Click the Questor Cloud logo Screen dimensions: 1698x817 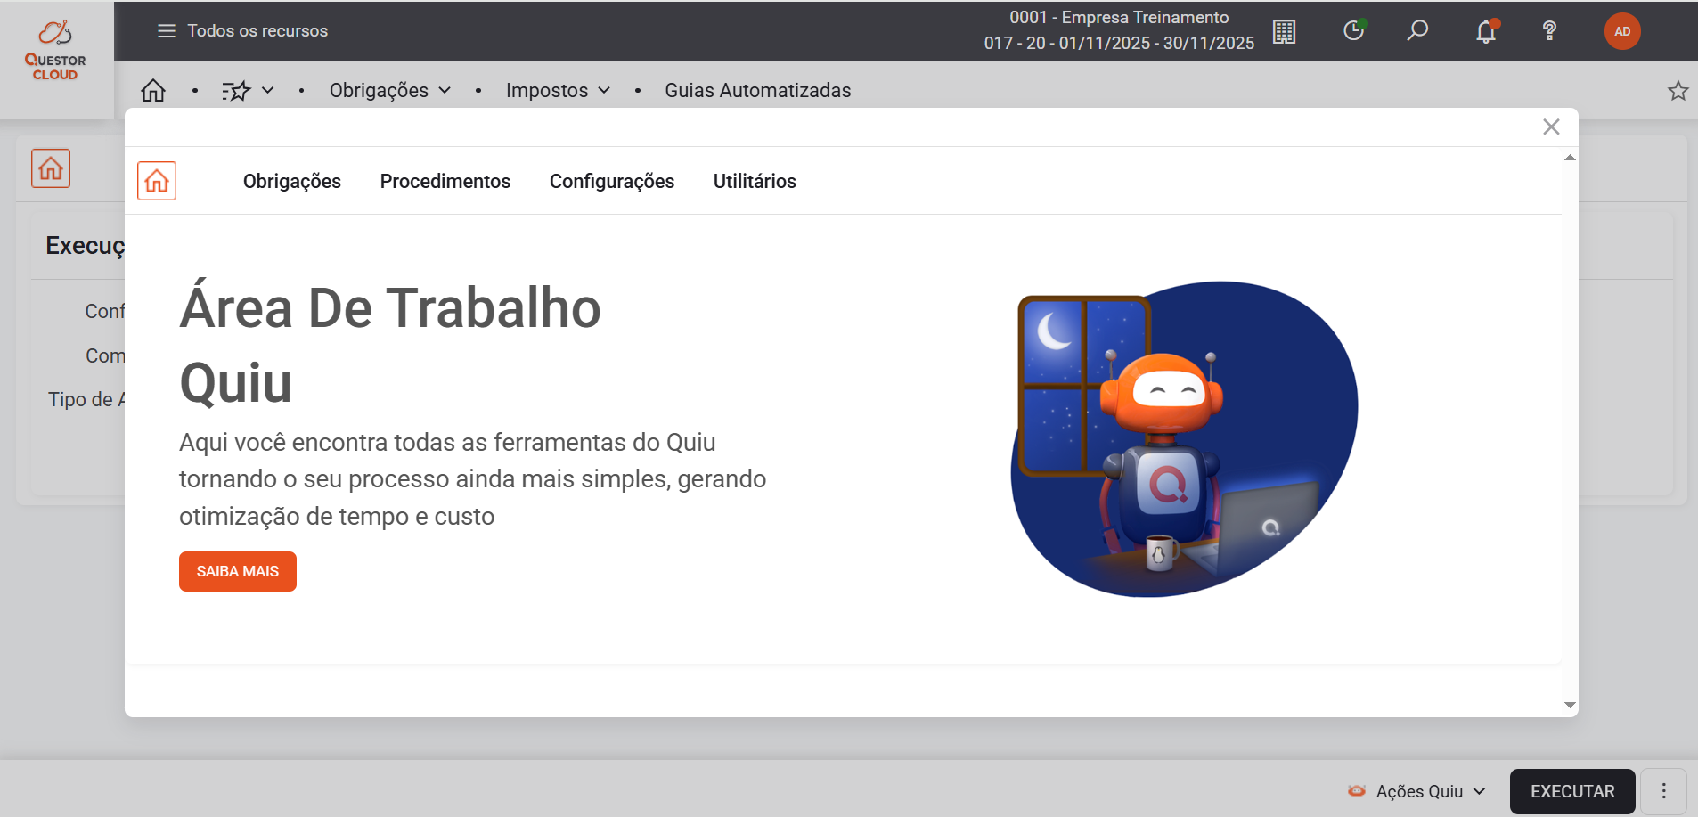coord(55,51)
